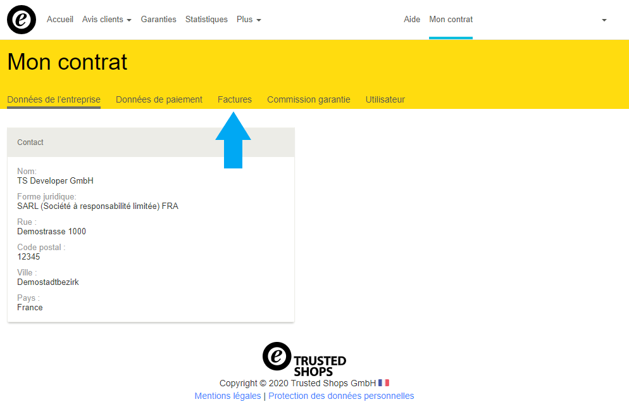This screenshot has height=416, width=629.
Task: Switch to the Données de paiement tab
Action: 159,99
